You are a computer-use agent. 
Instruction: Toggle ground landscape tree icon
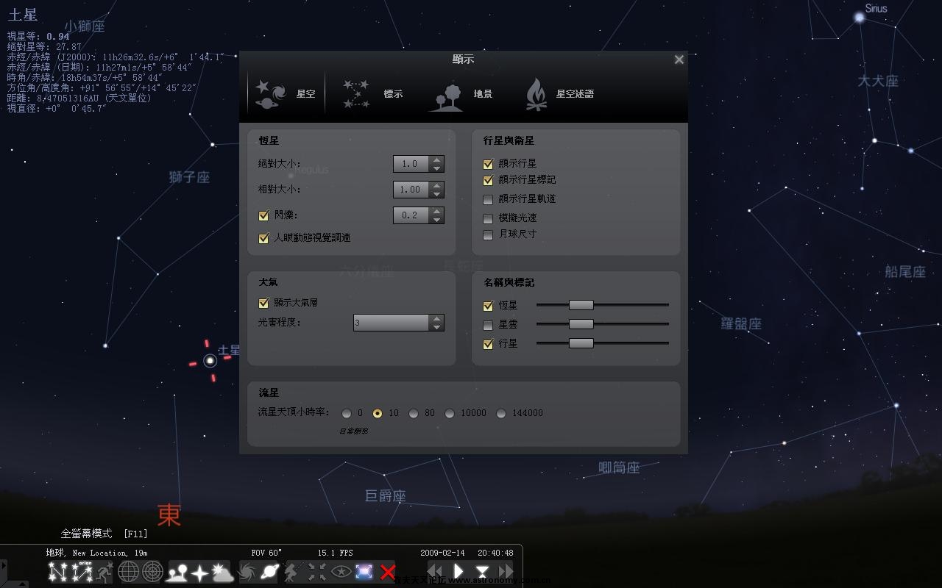click(x=177, y=572)
